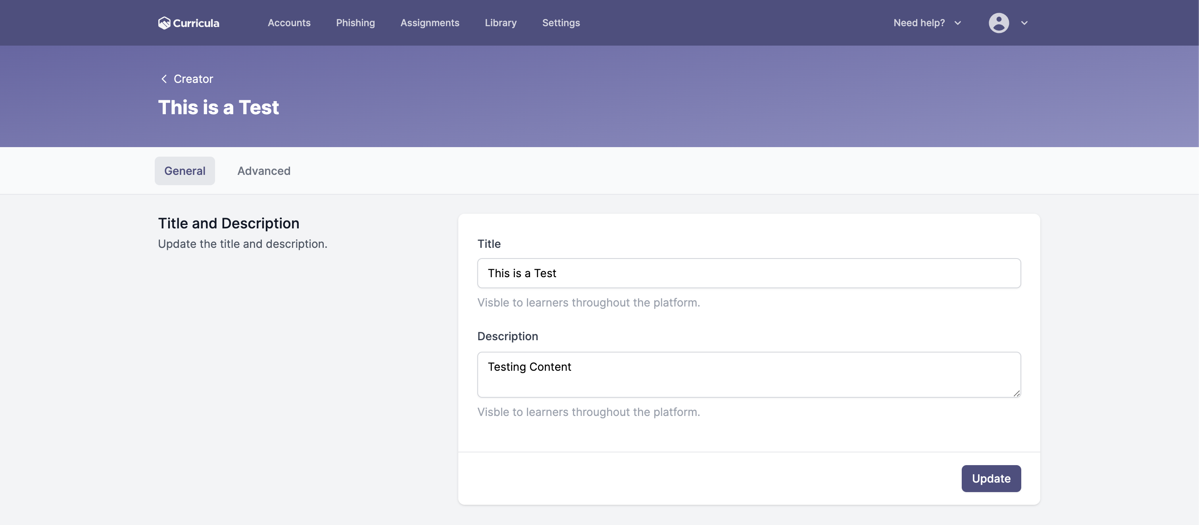Click into the Description text area
This screenshot has width=1199, height=525.
[x=749, y=374]
